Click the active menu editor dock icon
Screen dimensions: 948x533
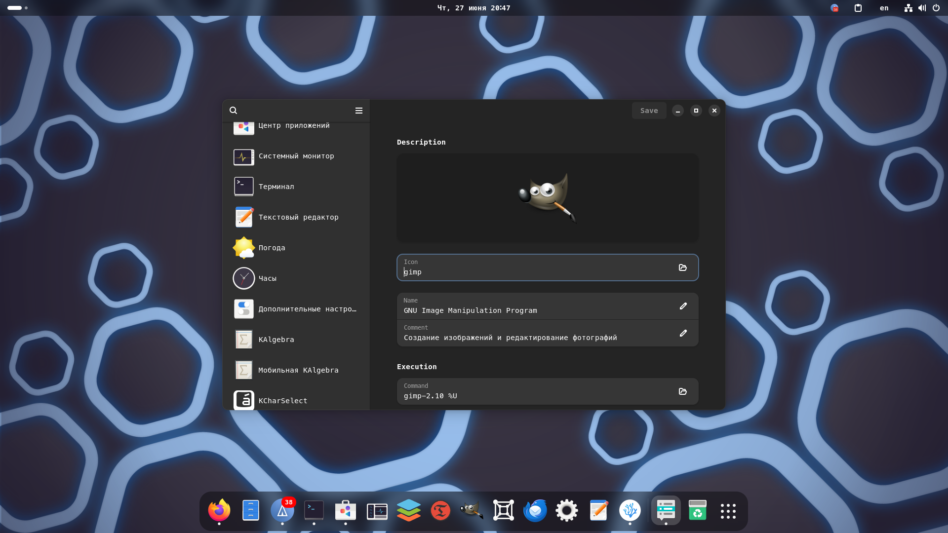tap(666, 511)
